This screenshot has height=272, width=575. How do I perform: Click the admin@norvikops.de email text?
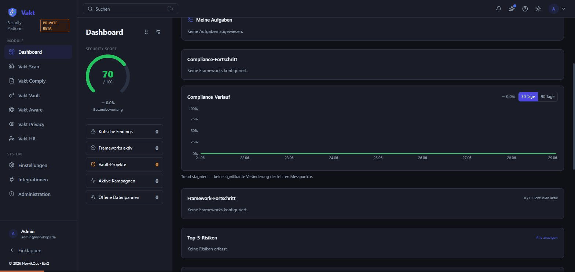click(x=39, y=237)
